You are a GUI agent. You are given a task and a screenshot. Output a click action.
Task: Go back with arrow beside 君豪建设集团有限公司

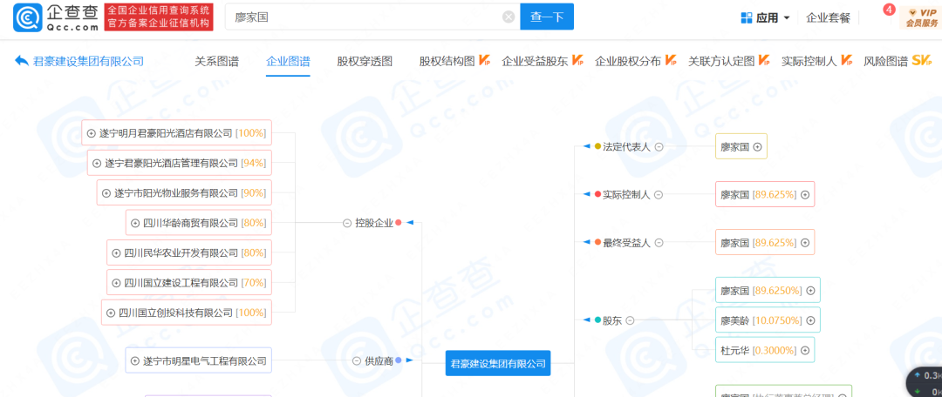(x=22, y=61)
